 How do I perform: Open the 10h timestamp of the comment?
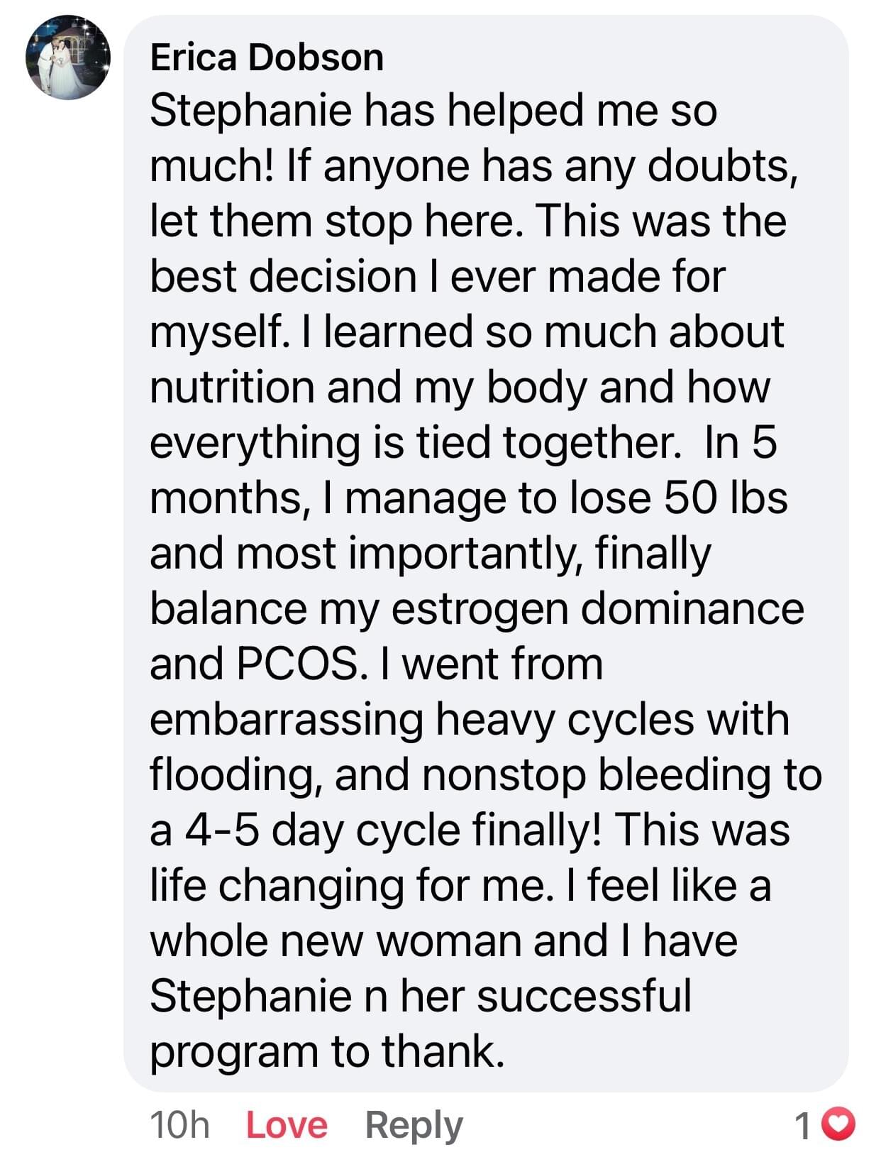179,1125
